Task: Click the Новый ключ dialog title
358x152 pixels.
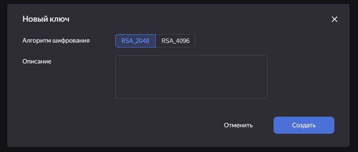Action: [46, 19]
